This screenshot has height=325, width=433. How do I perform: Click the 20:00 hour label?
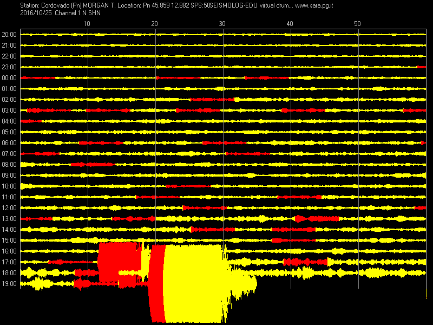coord(9,35)
